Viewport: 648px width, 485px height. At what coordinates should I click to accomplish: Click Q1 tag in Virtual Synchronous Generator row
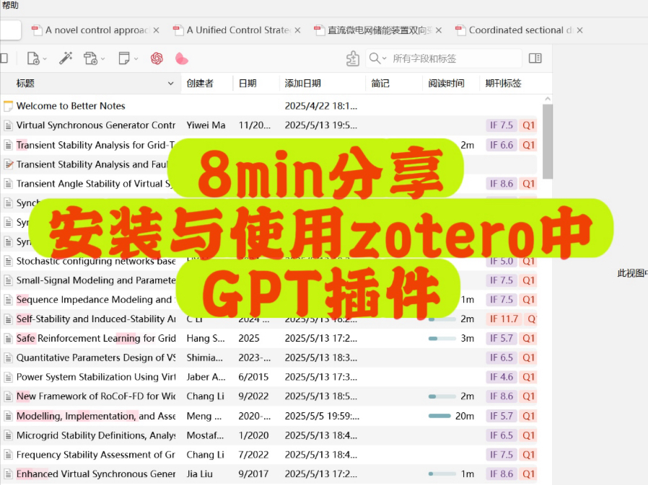pos(528,125)
